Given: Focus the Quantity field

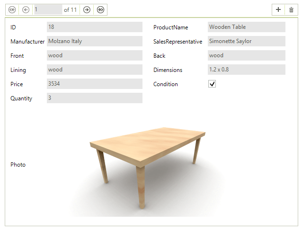Looking at the screenshot, I should pyautogui.click(x=94, y=98).
